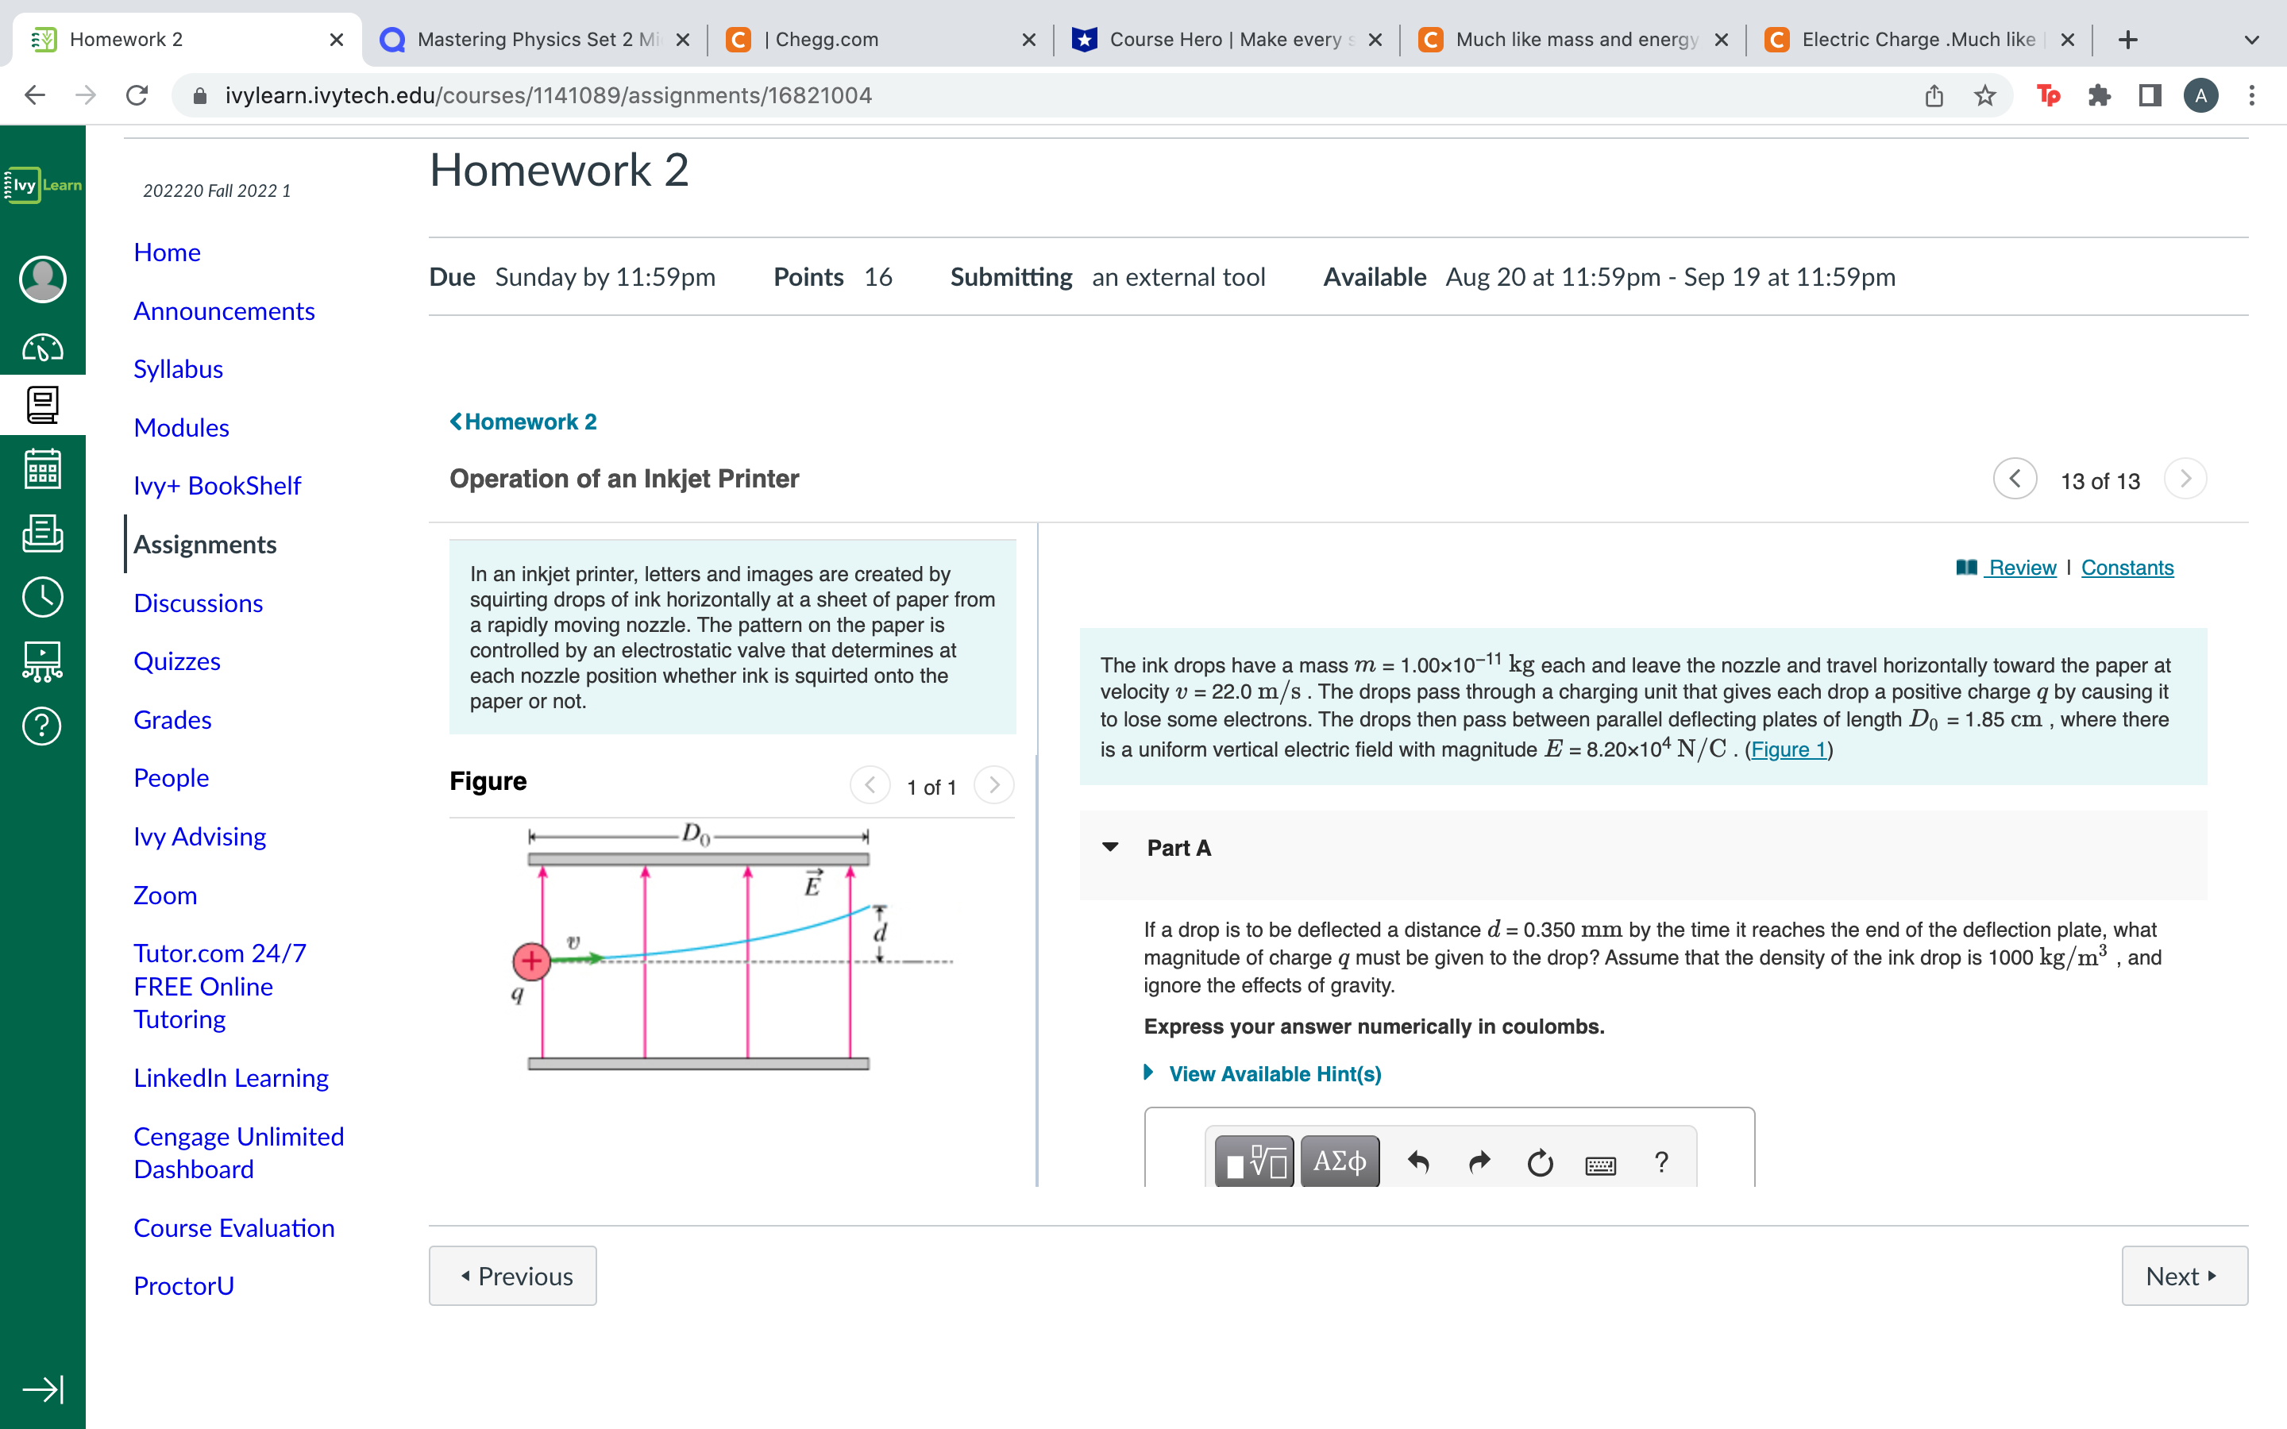Click the bookmark star in the address bar
Screen dimensions: 2287x1429
pyautogui.click(x=1984, y=94)
